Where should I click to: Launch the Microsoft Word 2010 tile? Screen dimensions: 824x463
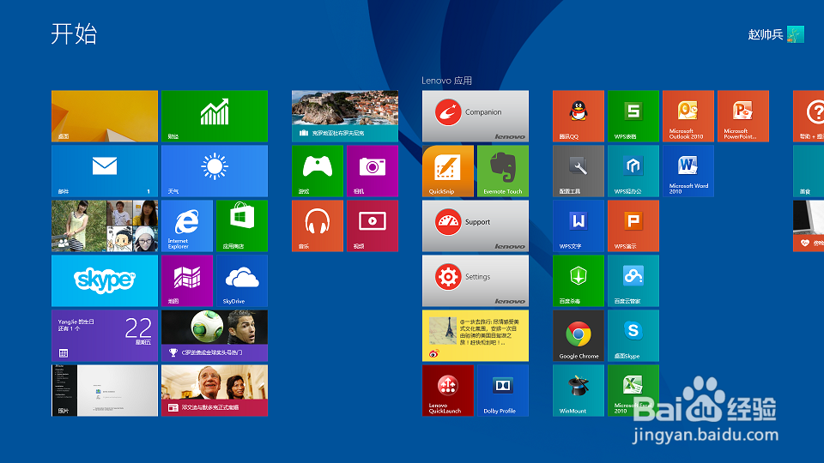688,171
